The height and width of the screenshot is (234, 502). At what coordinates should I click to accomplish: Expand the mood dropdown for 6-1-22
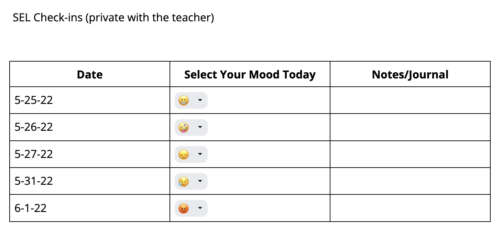(x=200, y=208)
